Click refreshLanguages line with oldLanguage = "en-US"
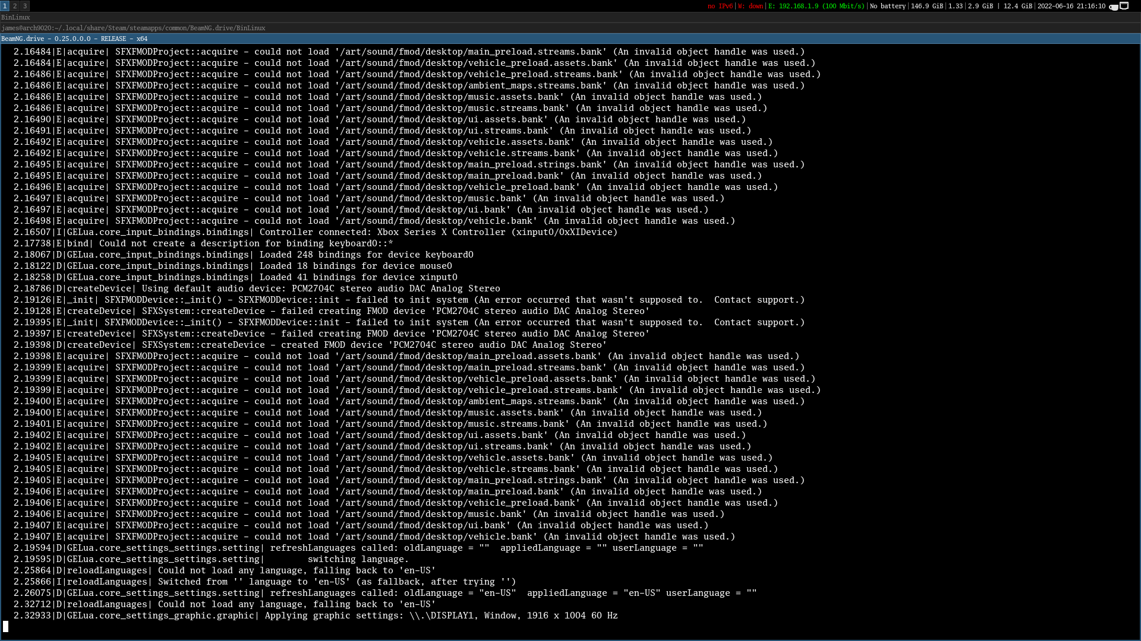Viewport: 1141px width, 641px height. tap(385, 593)
